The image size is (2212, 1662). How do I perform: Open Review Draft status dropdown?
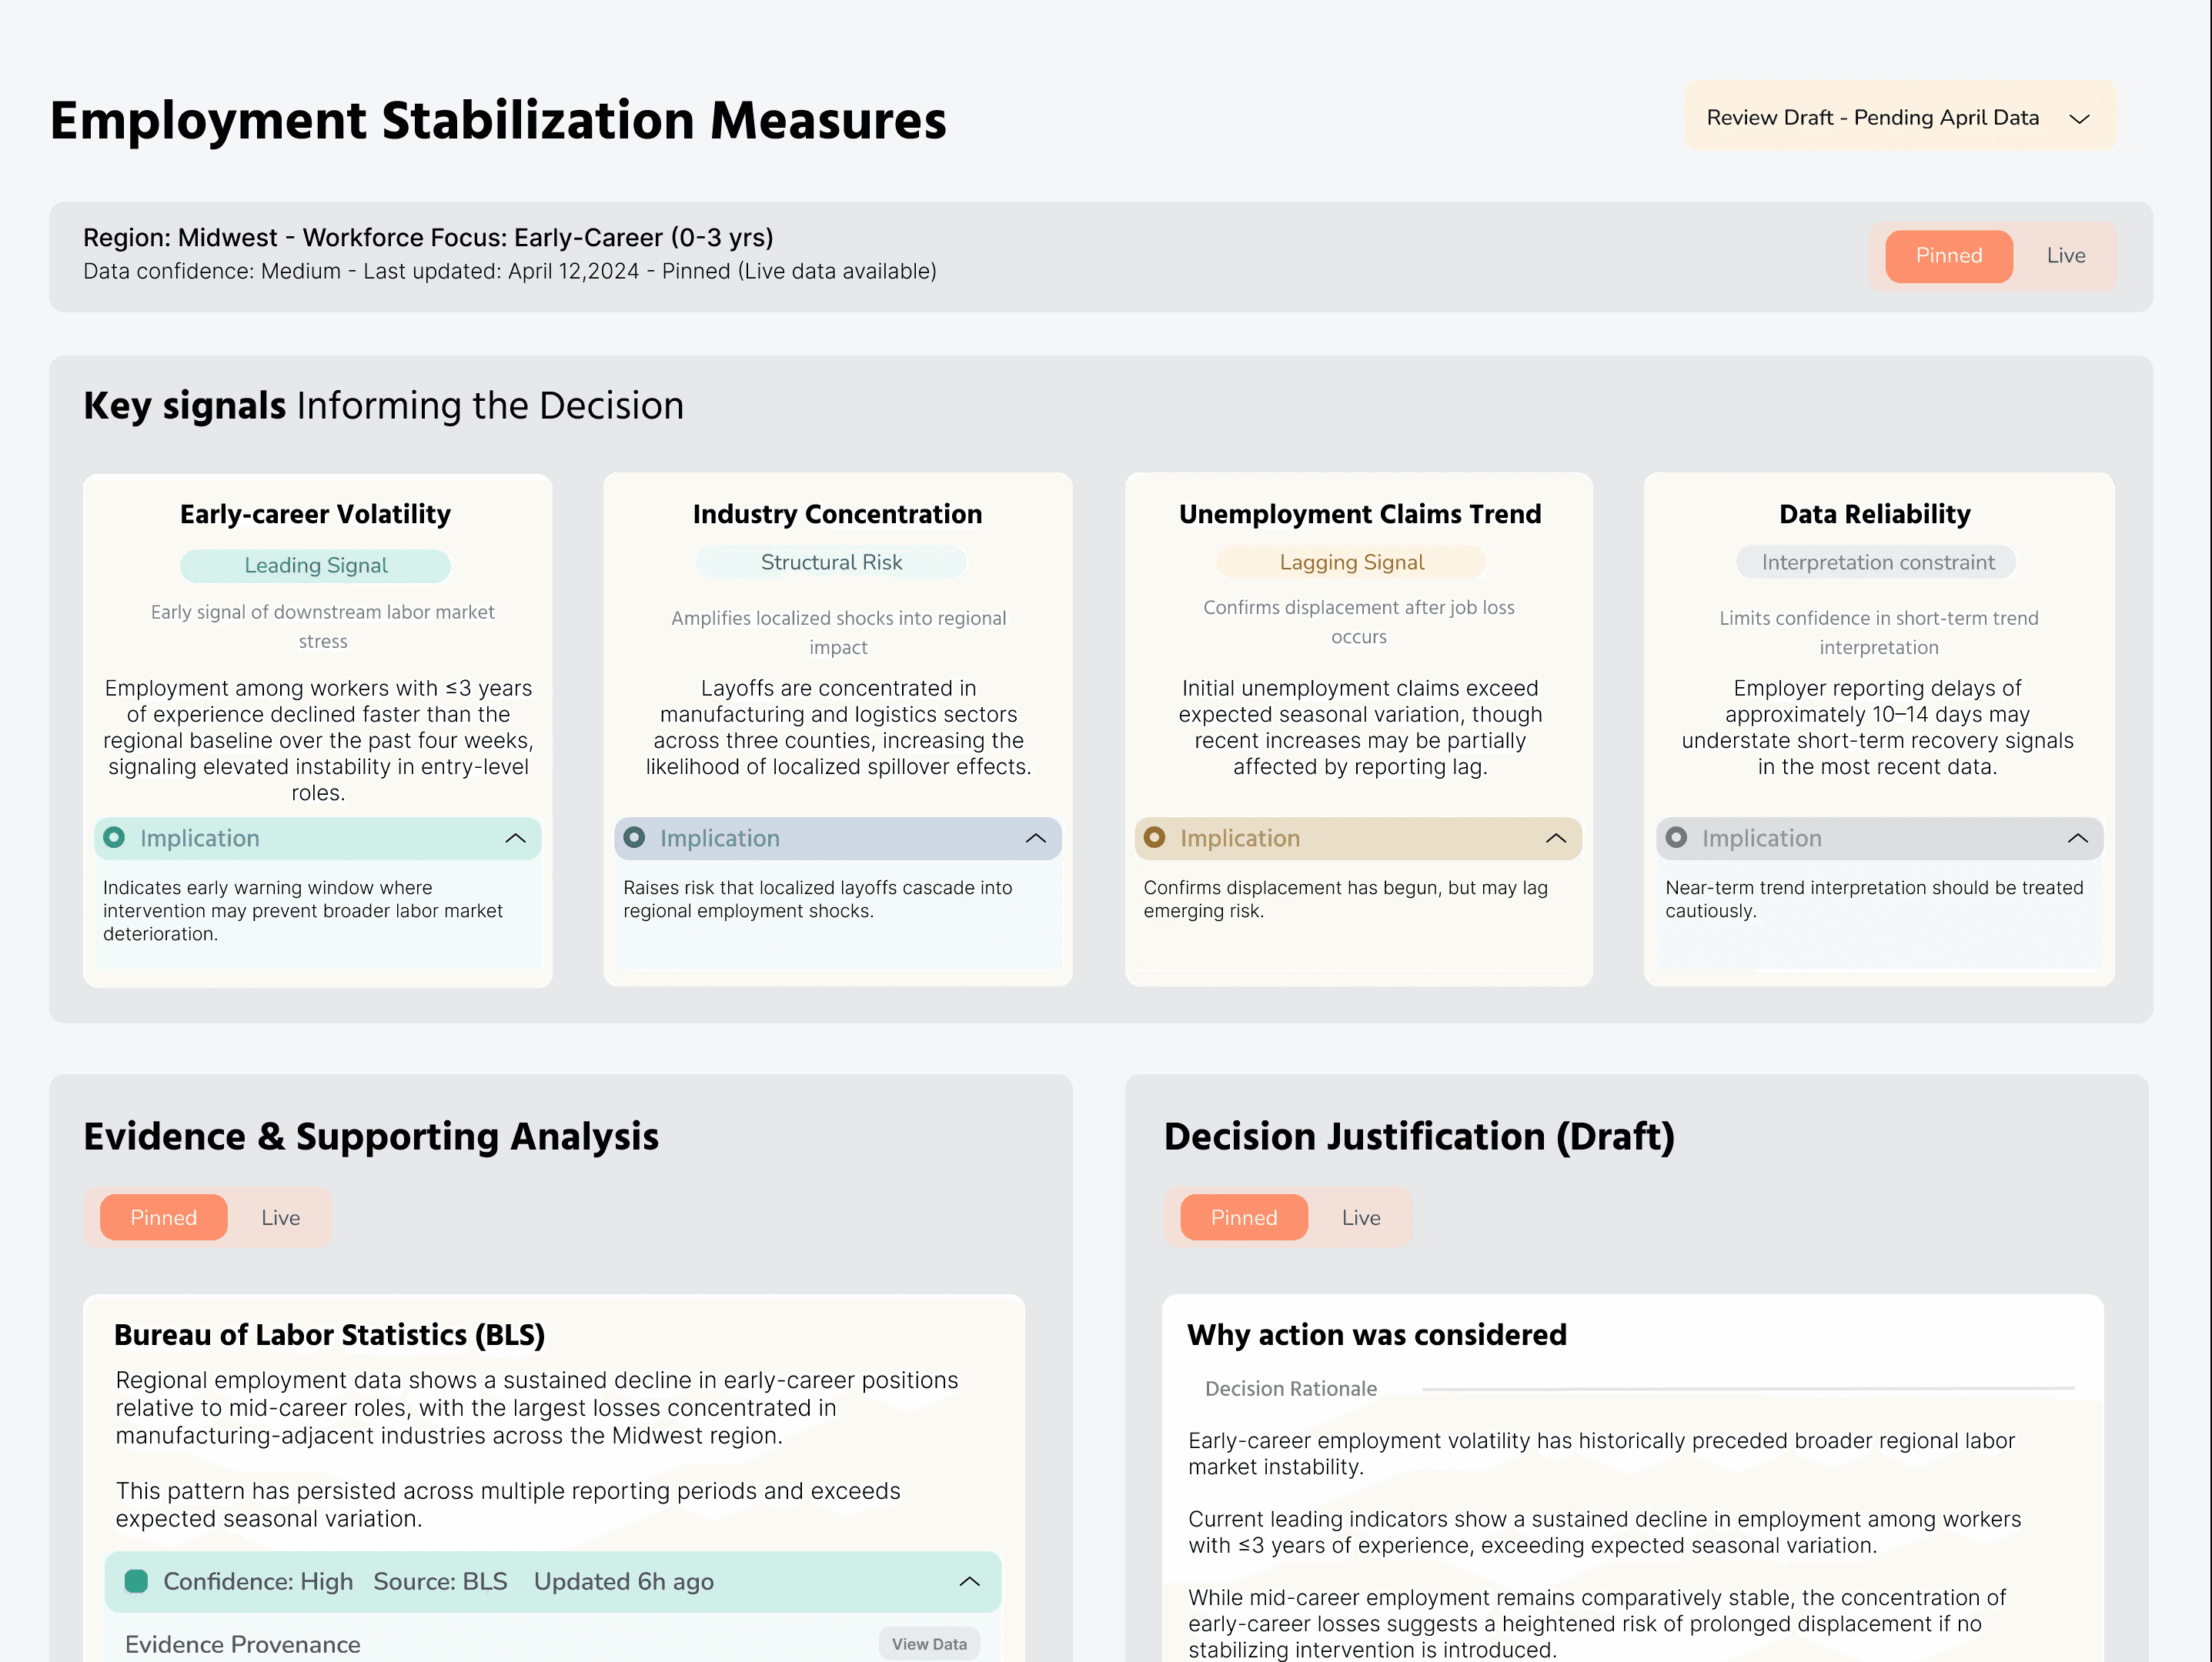[x=1900, y=118]
